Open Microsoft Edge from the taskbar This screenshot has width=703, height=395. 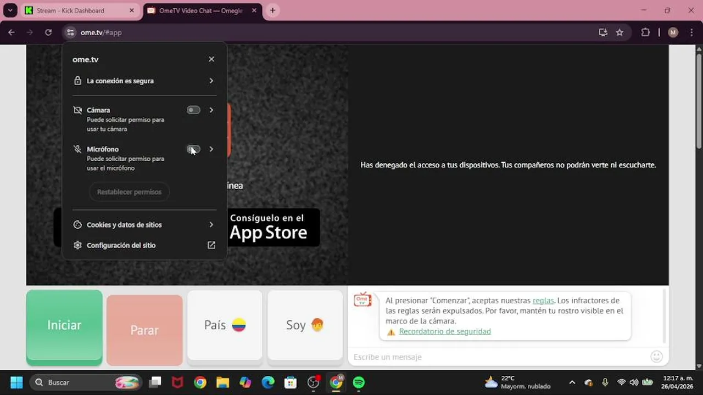point(268,382)
